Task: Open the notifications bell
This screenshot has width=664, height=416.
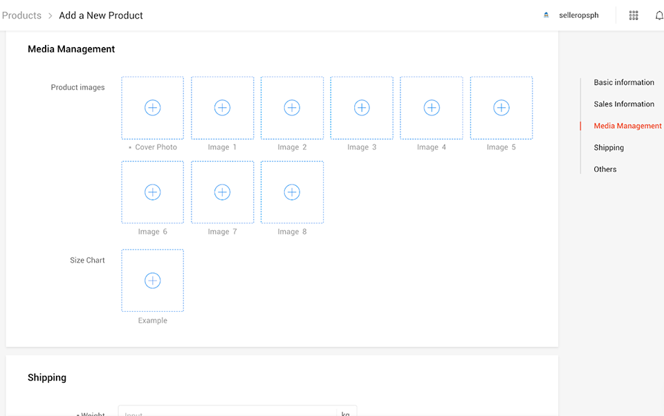Action: tap(658, 15)
